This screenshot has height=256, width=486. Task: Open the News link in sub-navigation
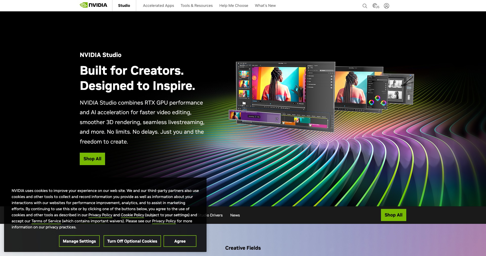(x=235, y=215)
